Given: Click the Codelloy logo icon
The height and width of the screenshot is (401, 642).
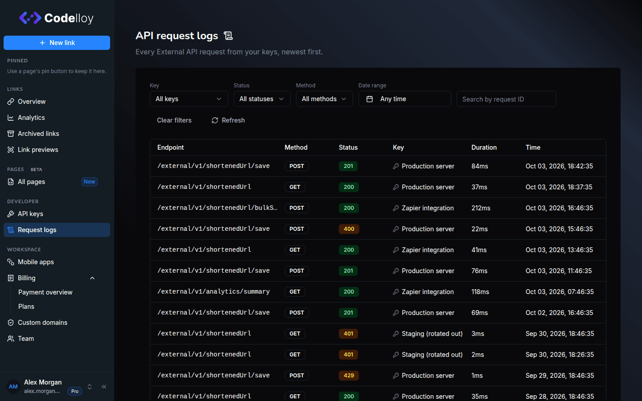Looking at the screenshot, I should point(30,18).
